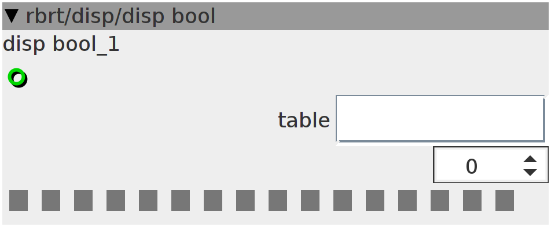
Task: Toggle the tenth gray bit square
Action: pos(310,200)
